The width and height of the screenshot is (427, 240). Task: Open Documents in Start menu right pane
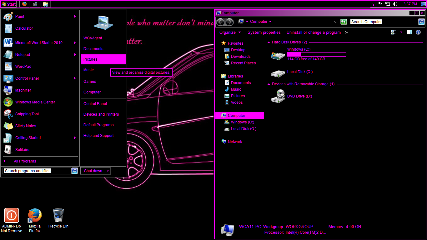[x=103, y=49]
